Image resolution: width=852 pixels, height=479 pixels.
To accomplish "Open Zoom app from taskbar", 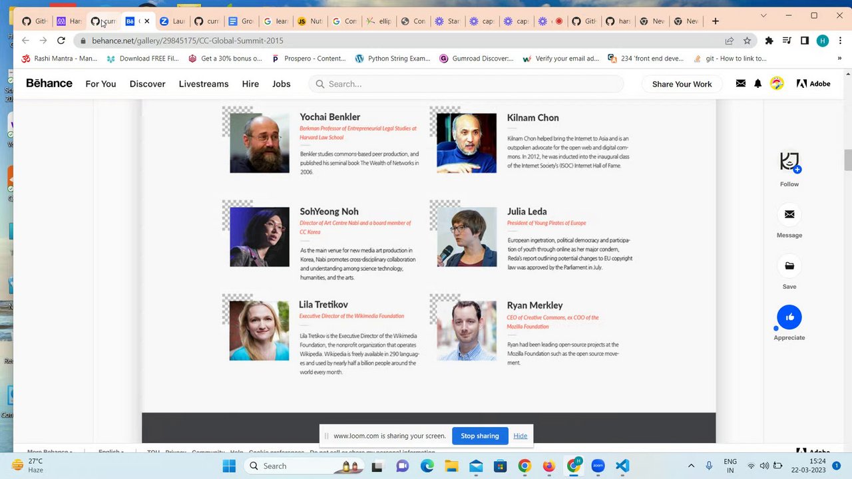I will click(x=598, y=466).
